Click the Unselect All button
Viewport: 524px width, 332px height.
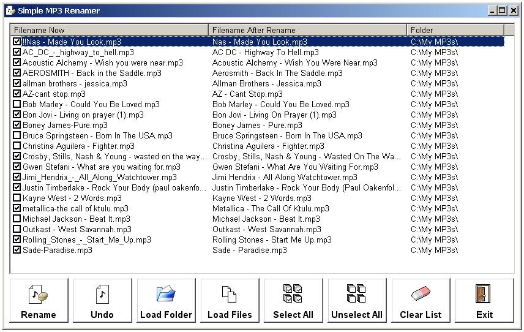pos(357,301)
